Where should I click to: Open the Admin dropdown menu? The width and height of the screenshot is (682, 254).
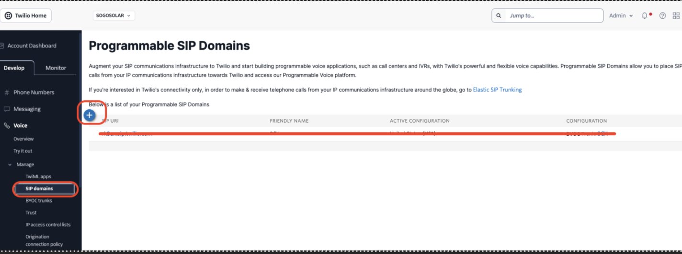tap(621, 16)
